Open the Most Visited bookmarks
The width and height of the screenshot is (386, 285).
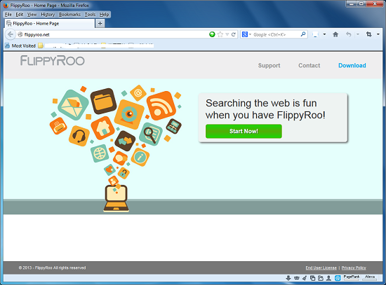tap(20, 46)
